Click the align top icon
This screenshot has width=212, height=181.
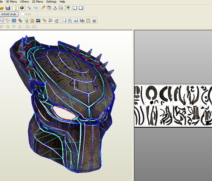(x=14, y=27)
